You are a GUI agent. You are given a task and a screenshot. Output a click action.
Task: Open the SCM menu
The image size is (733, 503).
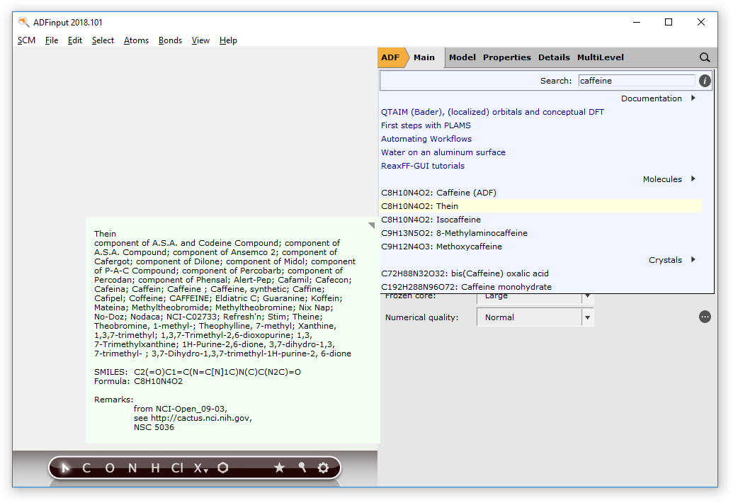coord(27,40)
